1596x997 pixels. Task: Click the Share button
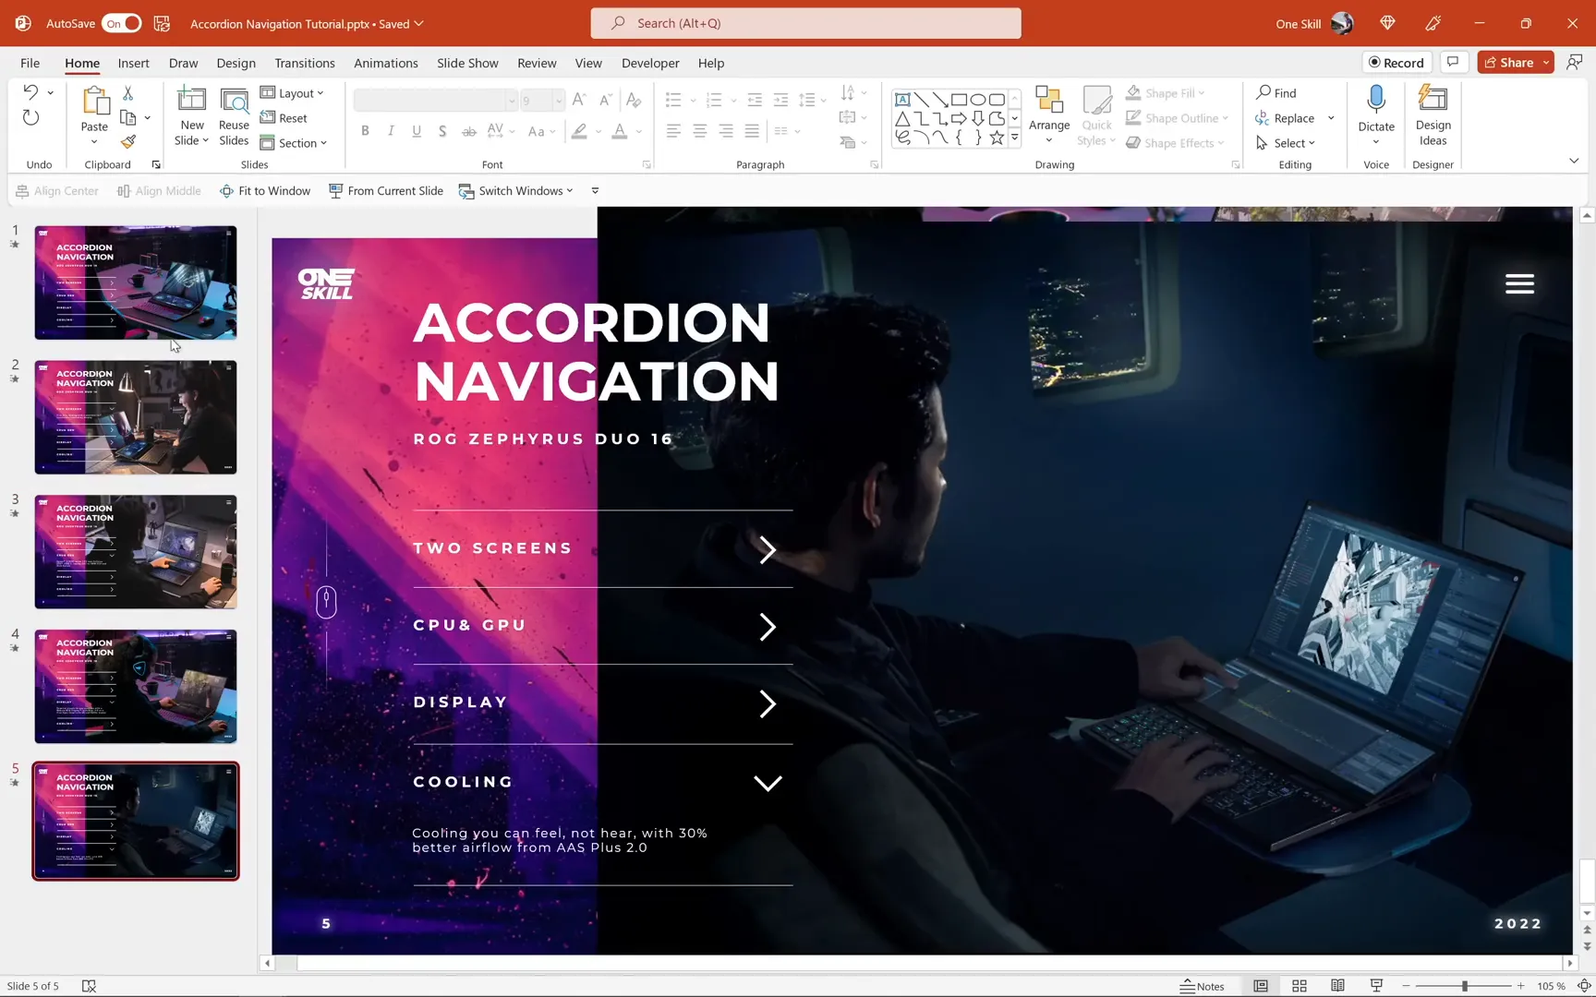click(x=1516, y=62)
